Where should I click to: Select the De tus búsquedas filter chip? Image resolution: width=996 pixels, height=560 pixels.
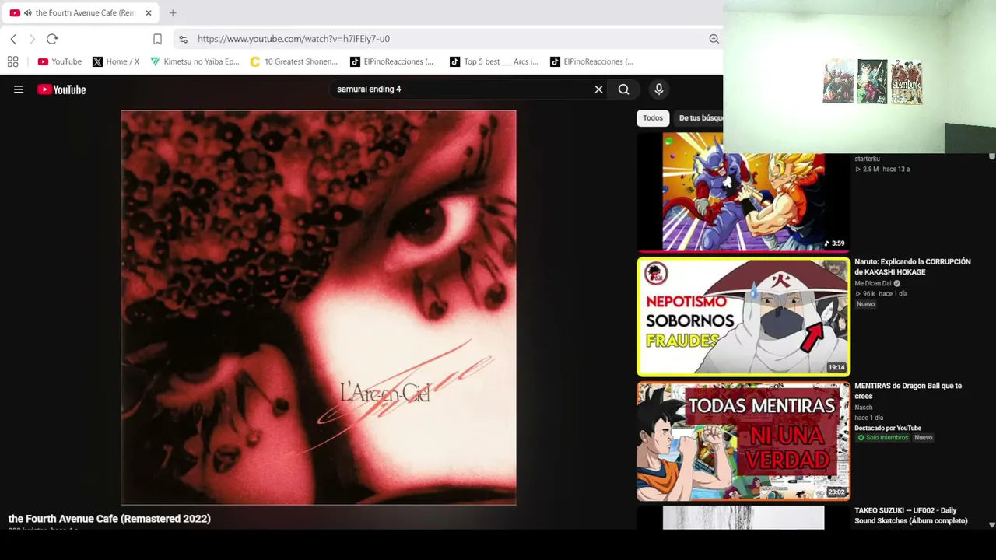coord(700,118)
